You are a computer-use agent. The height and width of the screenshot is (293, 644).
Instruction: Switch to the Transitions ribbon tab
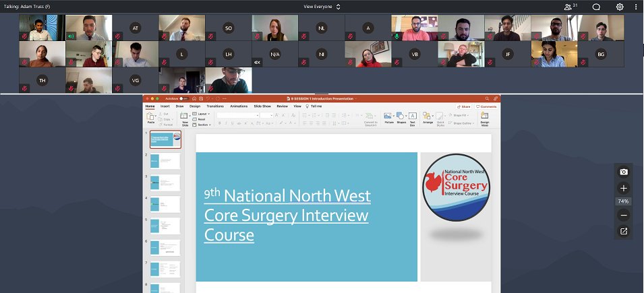[215, 106]
